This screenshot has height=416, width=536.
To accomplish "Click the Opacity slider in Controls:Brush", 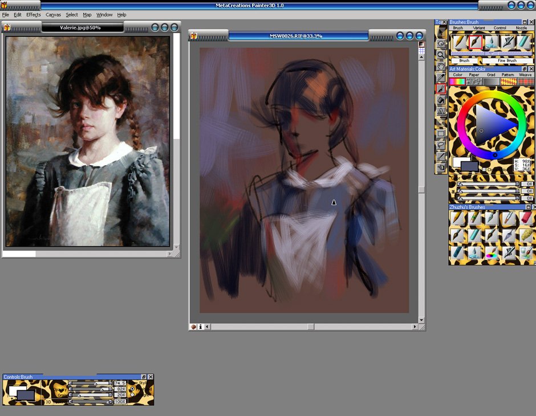I will point(91,389).
